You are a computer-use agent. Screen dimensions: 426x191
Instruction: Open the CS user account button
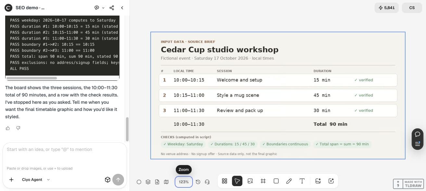tap(412, 7)
